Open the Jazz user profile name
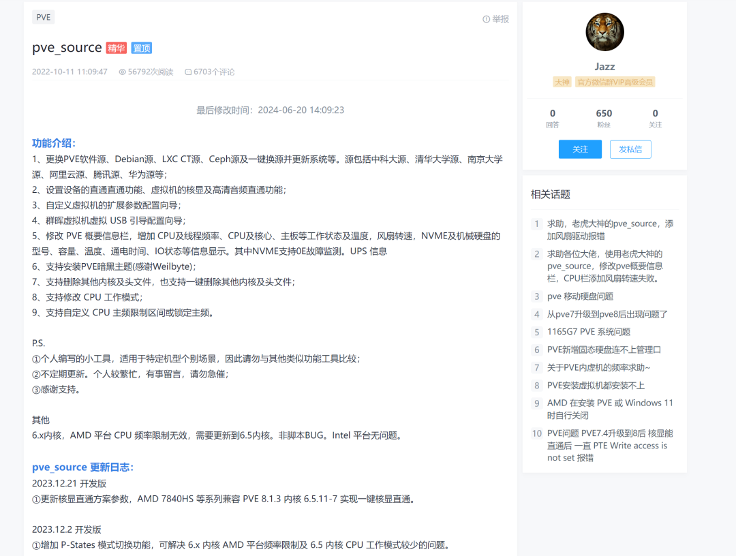The width and height of the screenshot is (736, 556). click(604, 67)
